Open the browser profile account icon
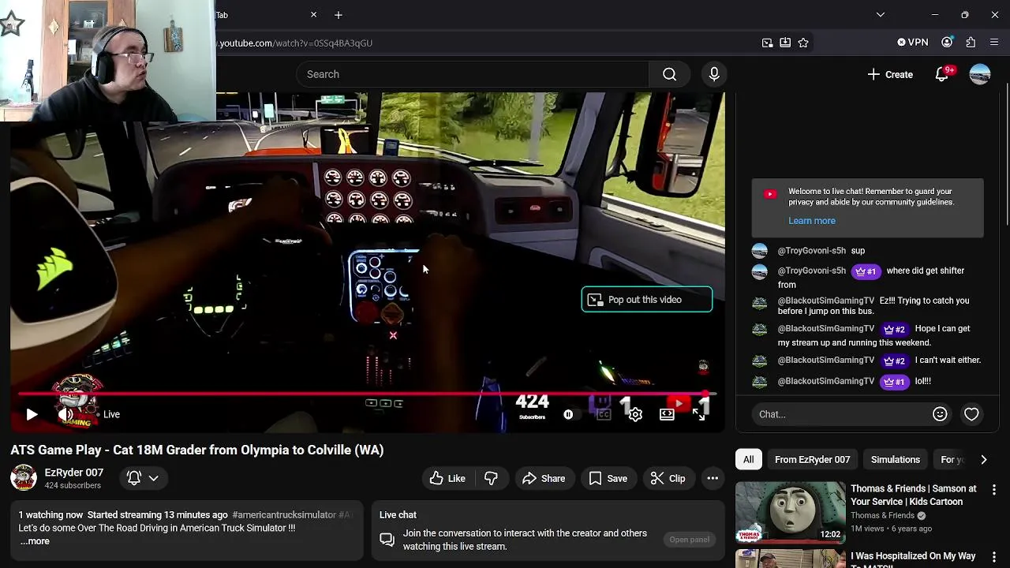Image resolution: width=1010 pixels, height=568 pixels. point(947,43)
